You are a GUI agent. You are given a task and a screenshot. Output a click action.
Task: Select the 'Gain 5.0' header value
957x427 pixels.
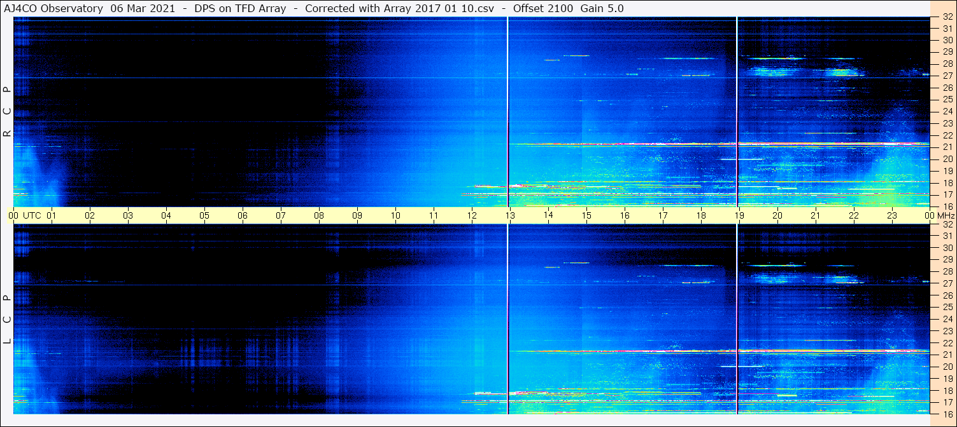602,8
